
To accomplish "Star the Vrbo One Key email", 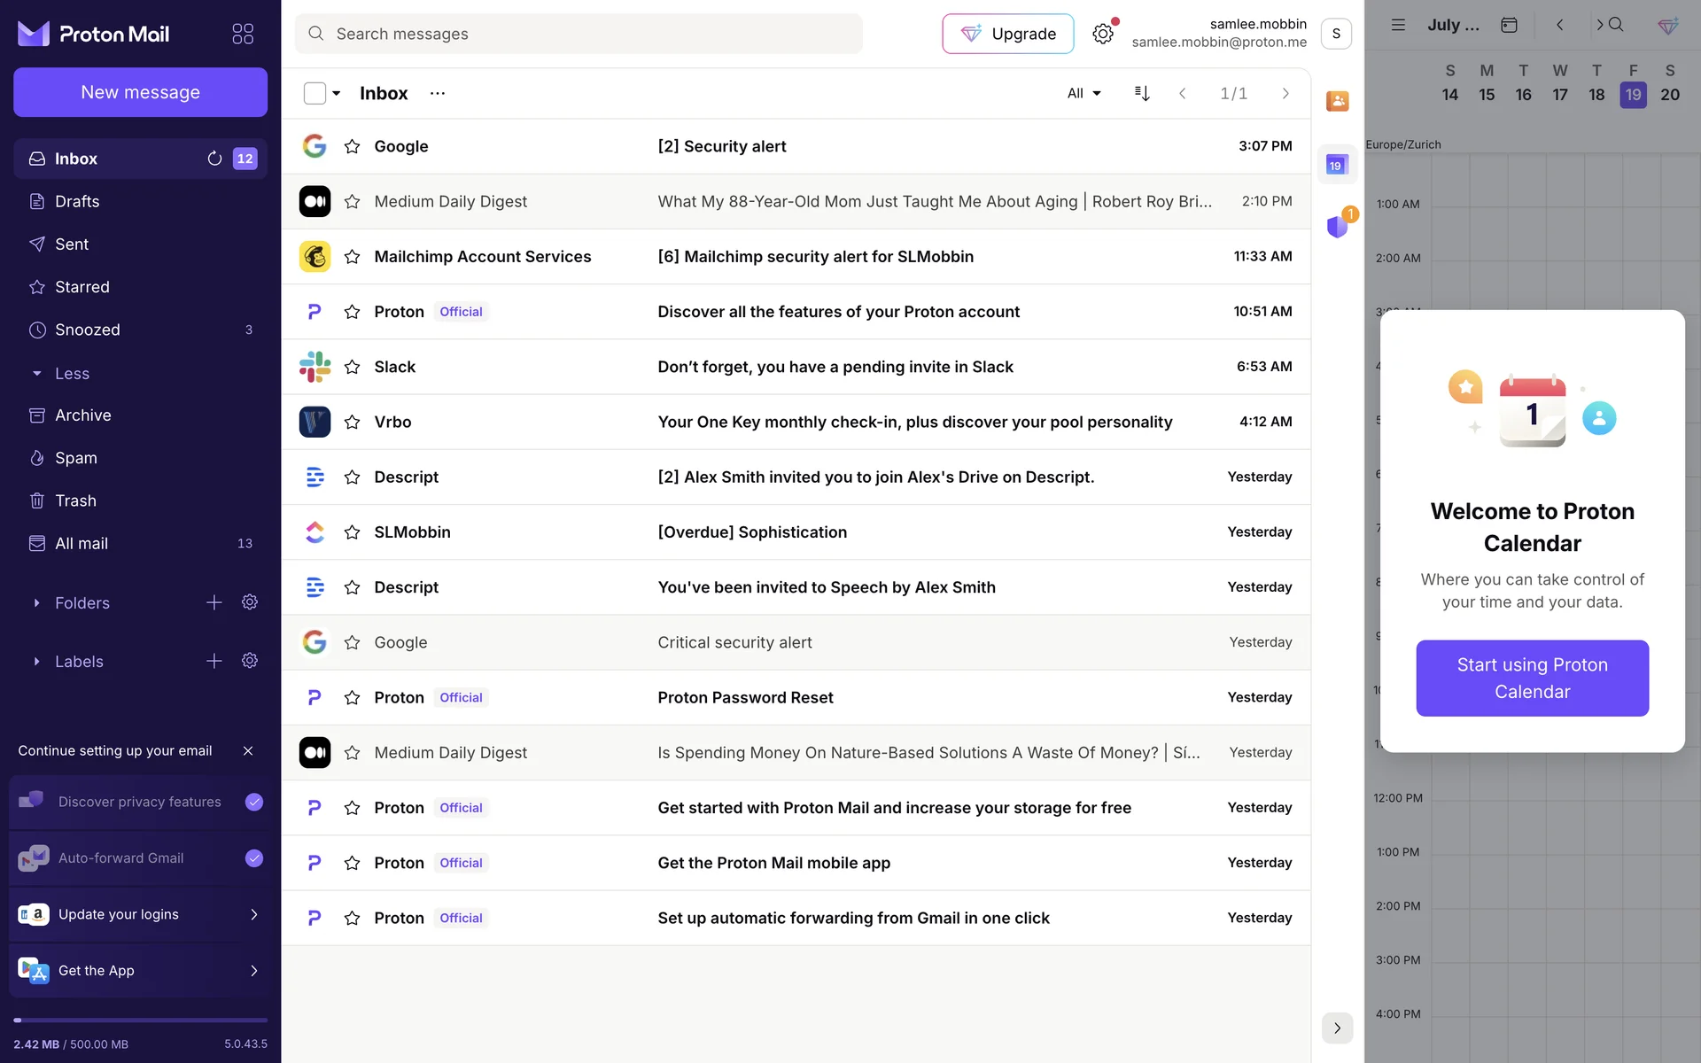I will [x=352, y=422].
